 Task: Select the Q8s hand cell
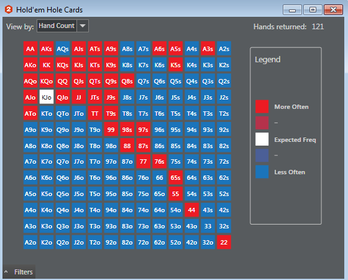127,81
